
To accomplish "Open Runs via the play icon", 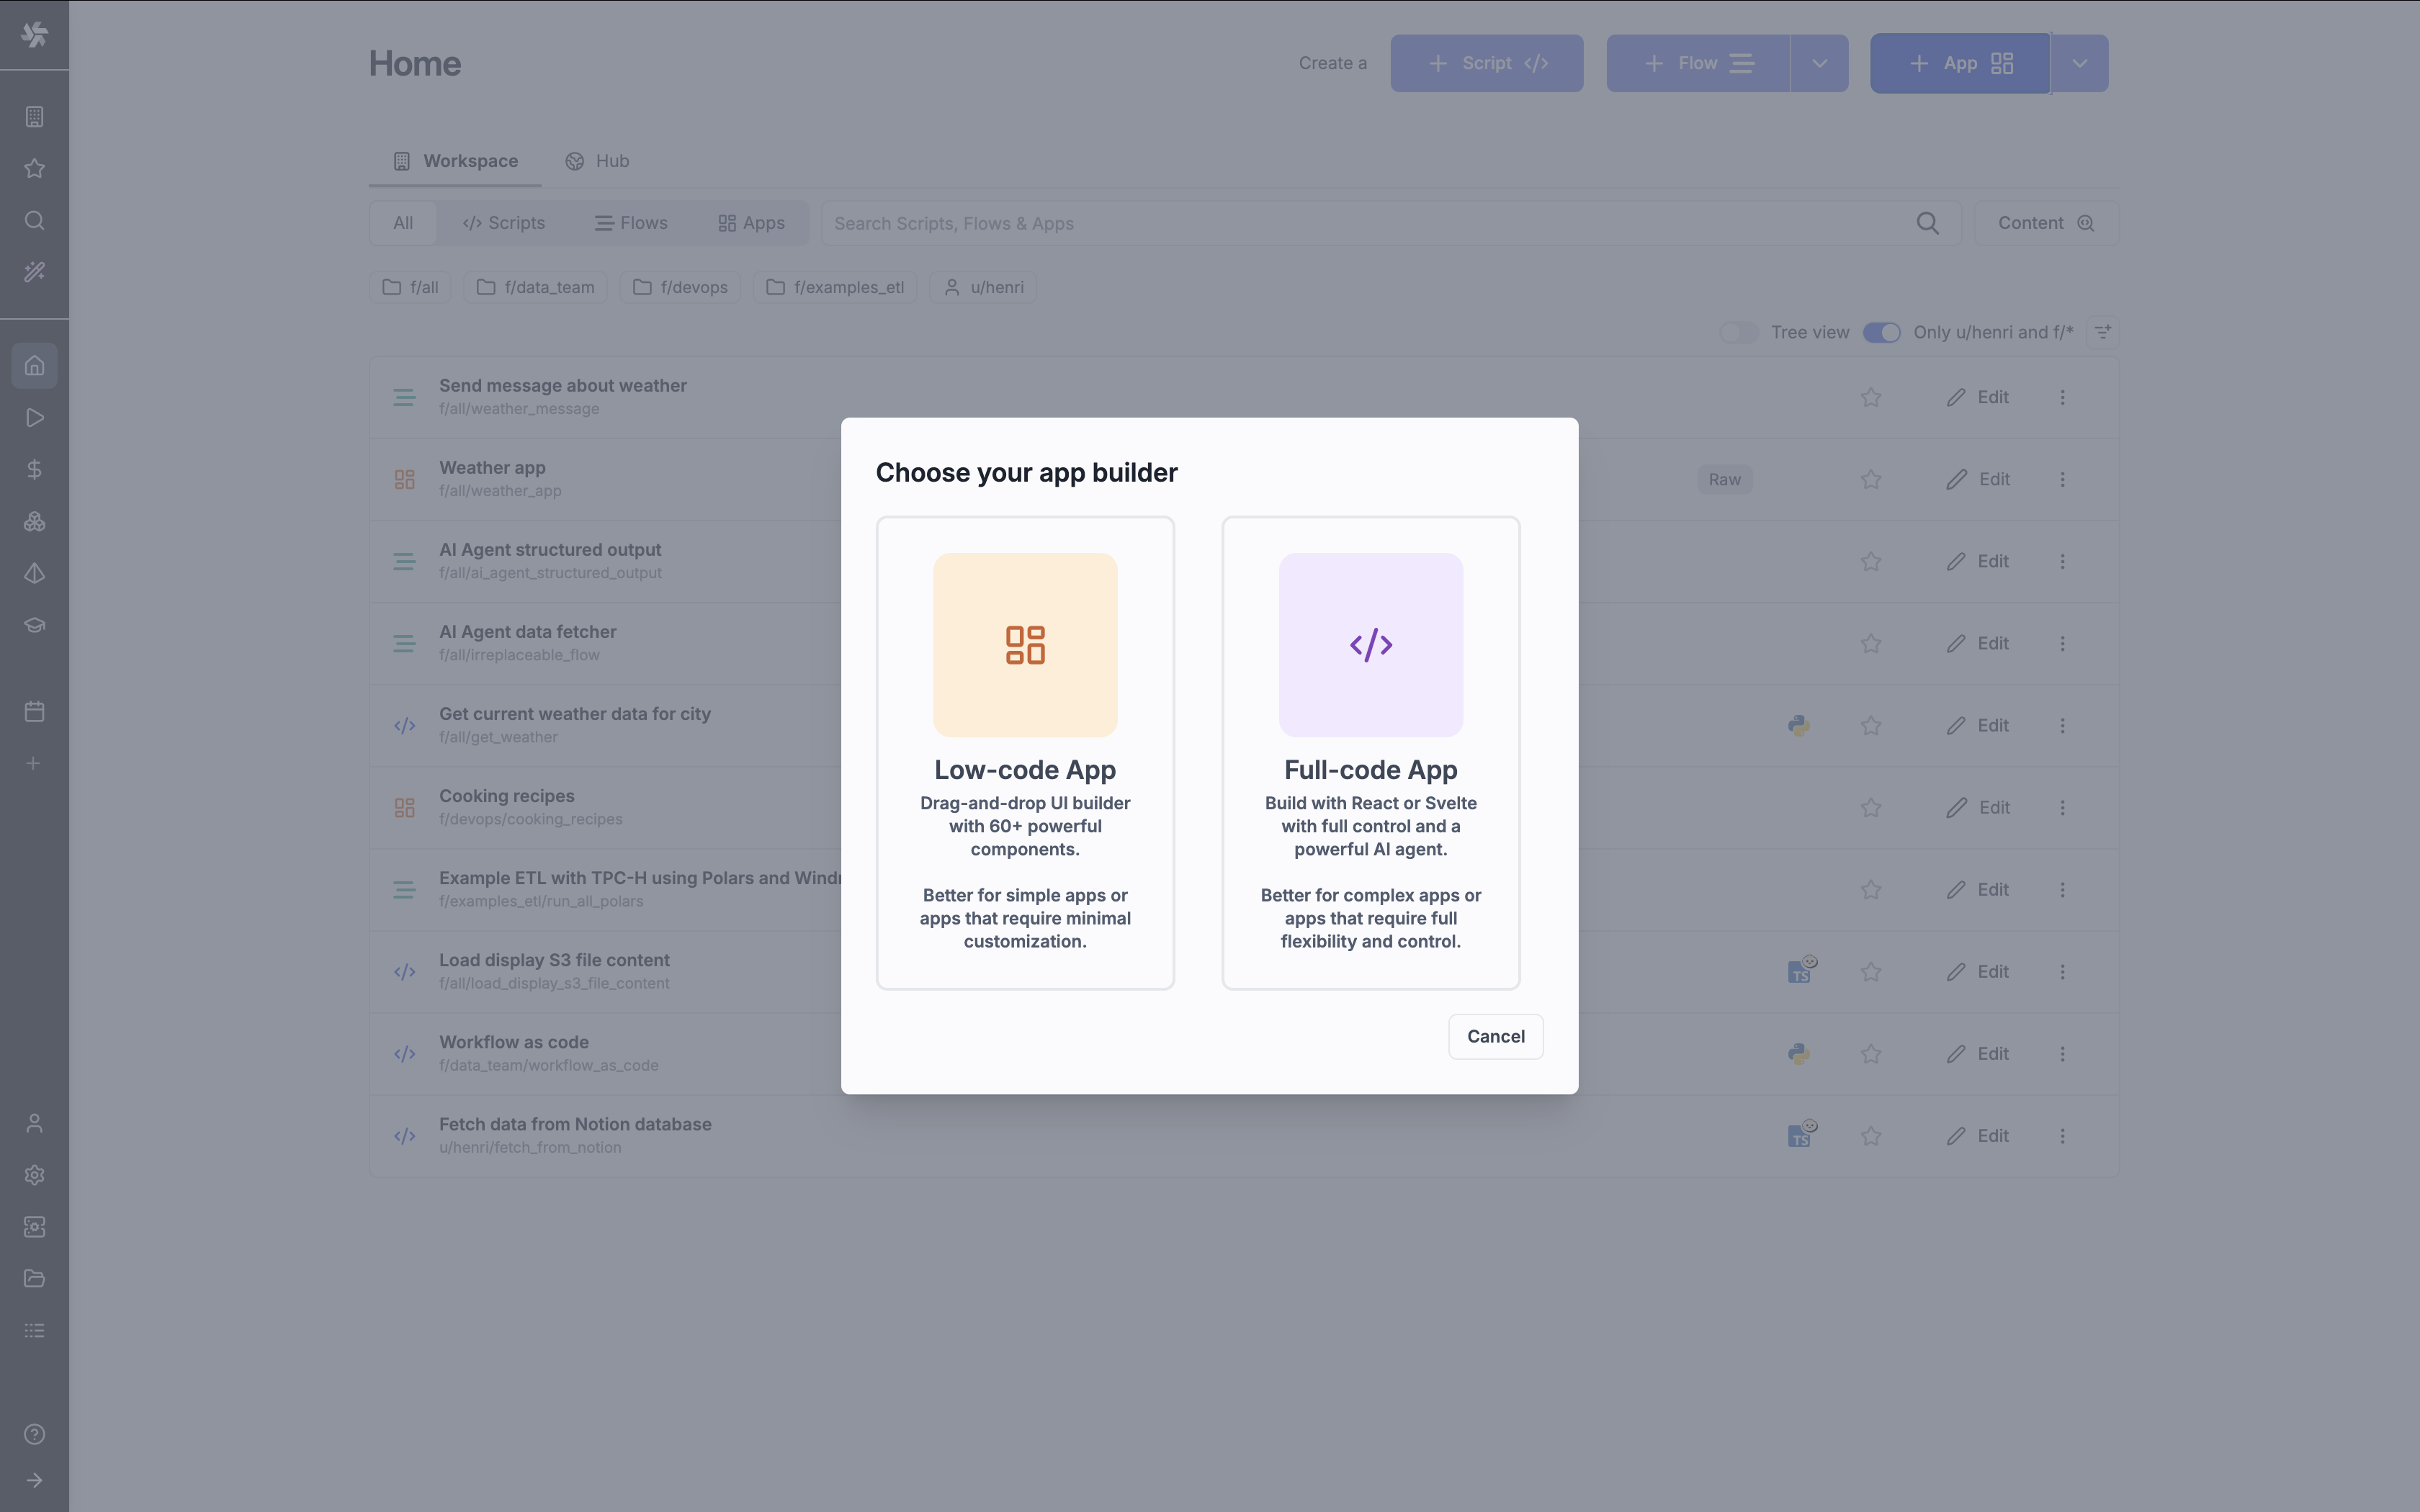I will [34, 418].
